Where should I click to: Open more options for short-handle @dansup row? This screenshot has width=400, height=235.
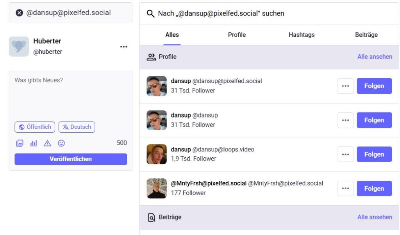click(345, 120)
